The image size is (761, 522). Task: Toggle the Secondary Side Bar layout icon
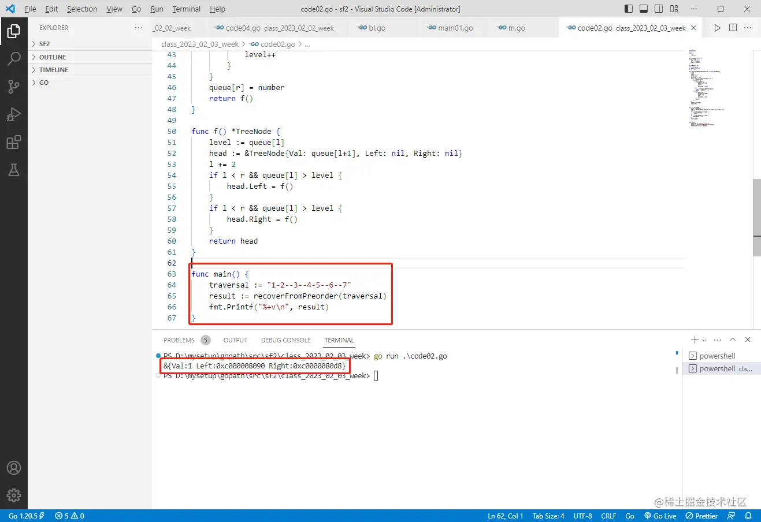659,9
